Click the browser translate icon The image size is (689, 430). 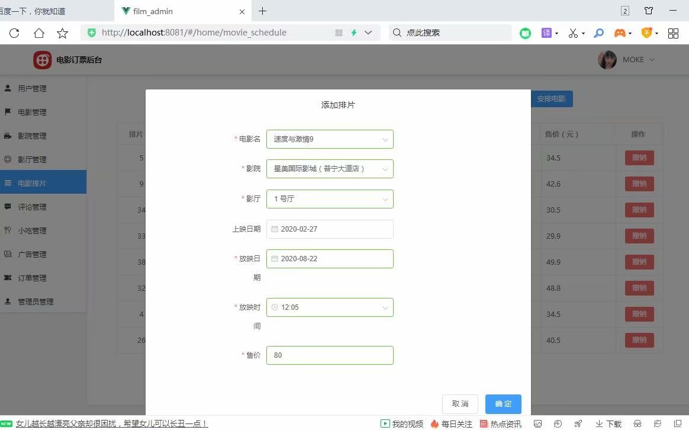click(546, 33)
